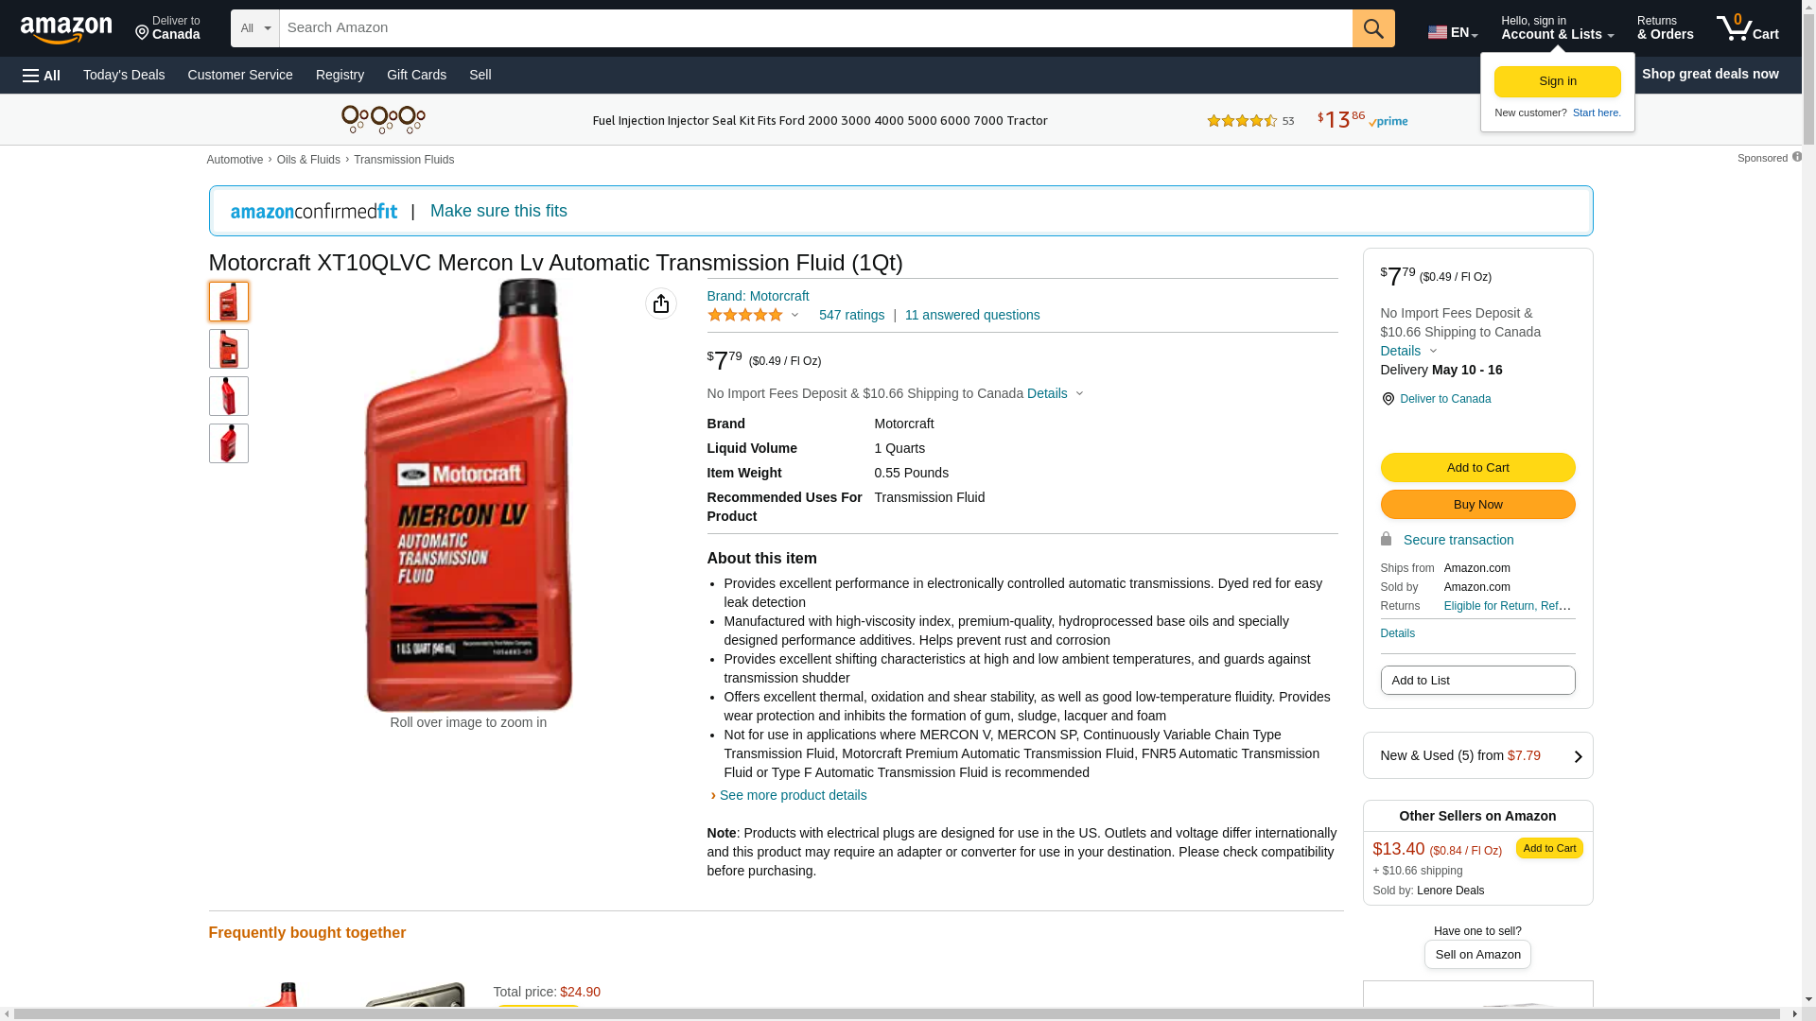
Task: Expand the star ratings dropdown arrow
Action: pyautogui.click(x=794, y=315)
